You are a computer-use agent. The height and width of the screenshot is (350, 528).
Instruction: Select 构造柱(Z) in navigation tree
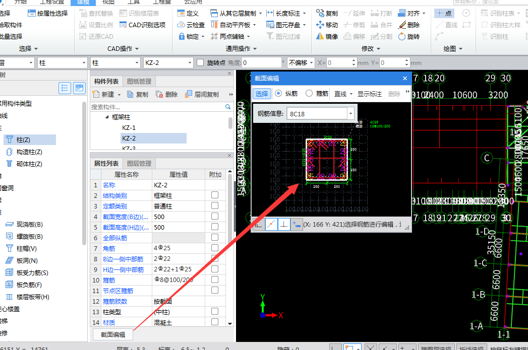coord(24,152)
